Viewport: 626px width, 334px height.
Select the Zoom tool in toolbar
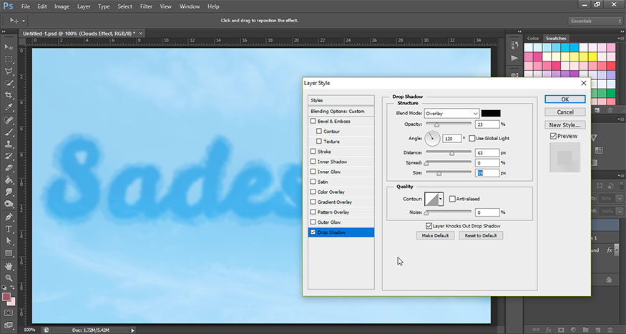tap(9, 277)
